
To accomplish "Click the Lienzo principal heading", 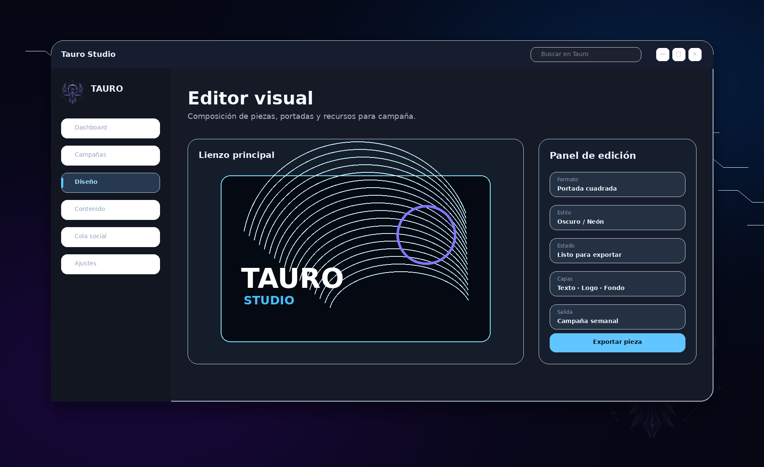I will [236, 155].
